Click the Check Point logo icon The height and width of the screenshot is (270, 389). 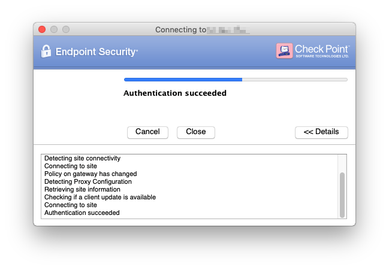pyautogui.click(x=284, y=51)
